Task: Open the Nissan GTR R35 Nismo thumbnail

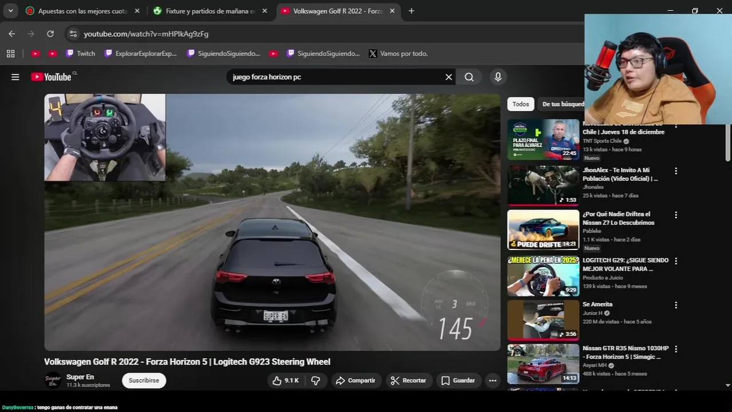Action: 543,363
